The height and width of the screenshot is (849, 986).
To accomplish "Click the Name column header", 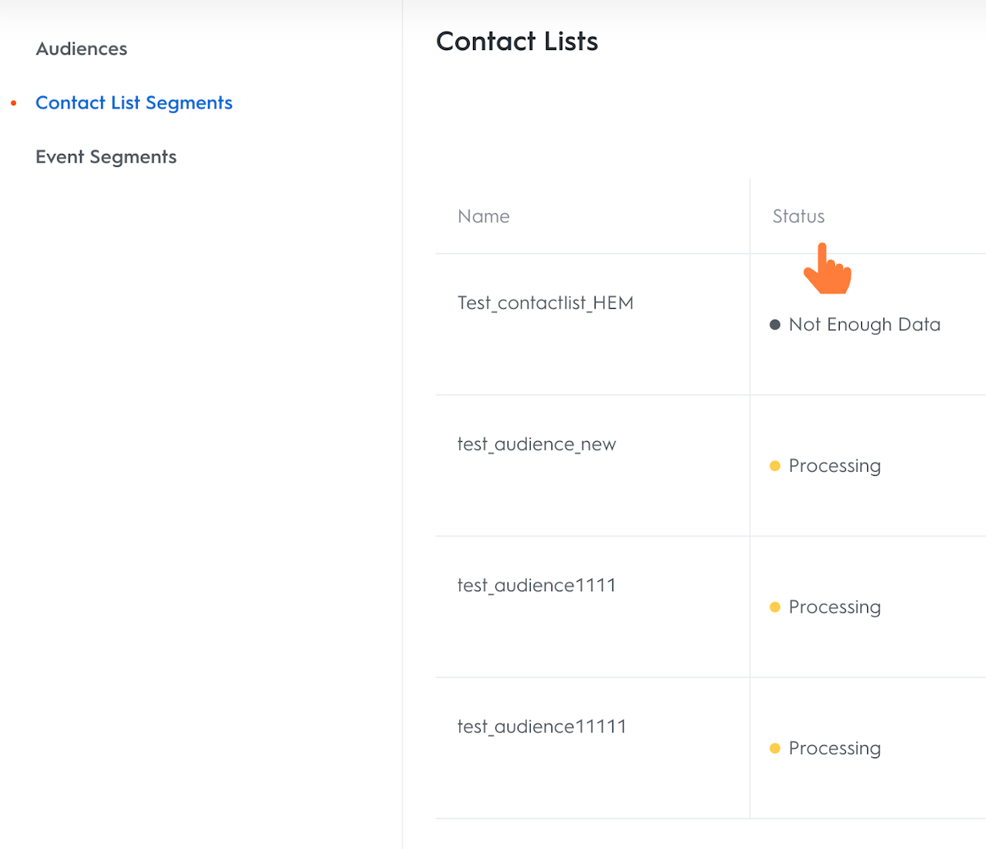I will [484, 216].
